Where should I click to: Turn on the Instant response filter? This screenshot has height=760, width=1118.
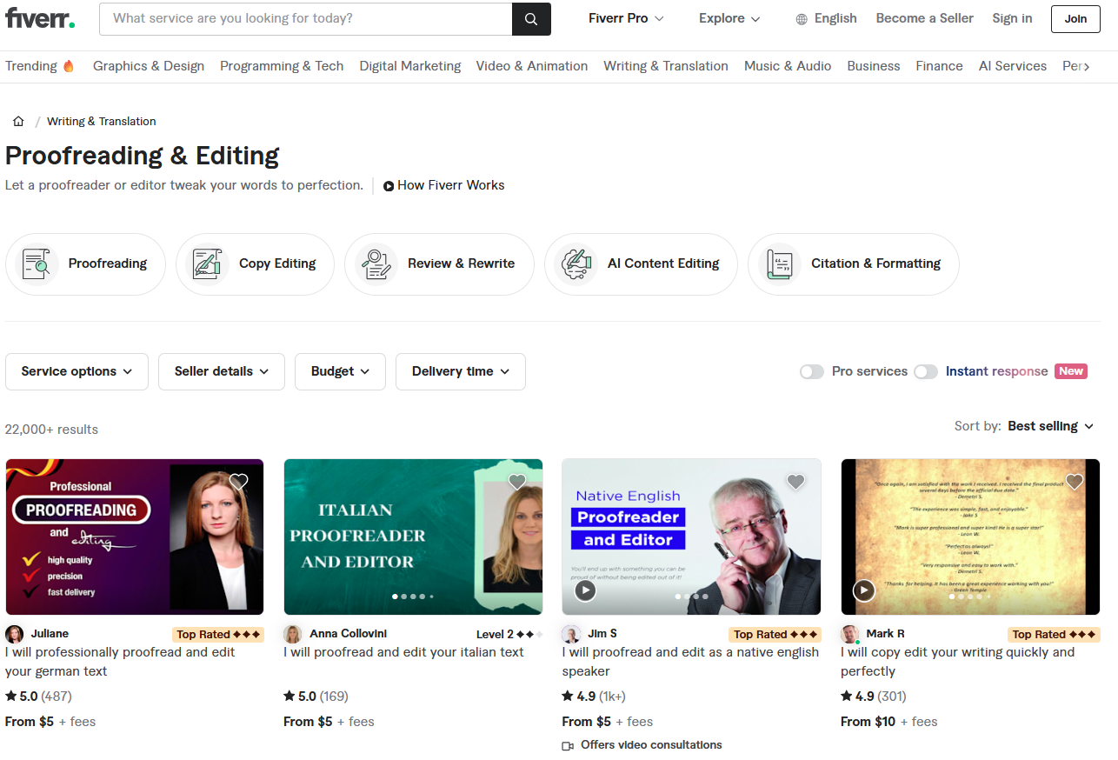click(x=926, y=371)
